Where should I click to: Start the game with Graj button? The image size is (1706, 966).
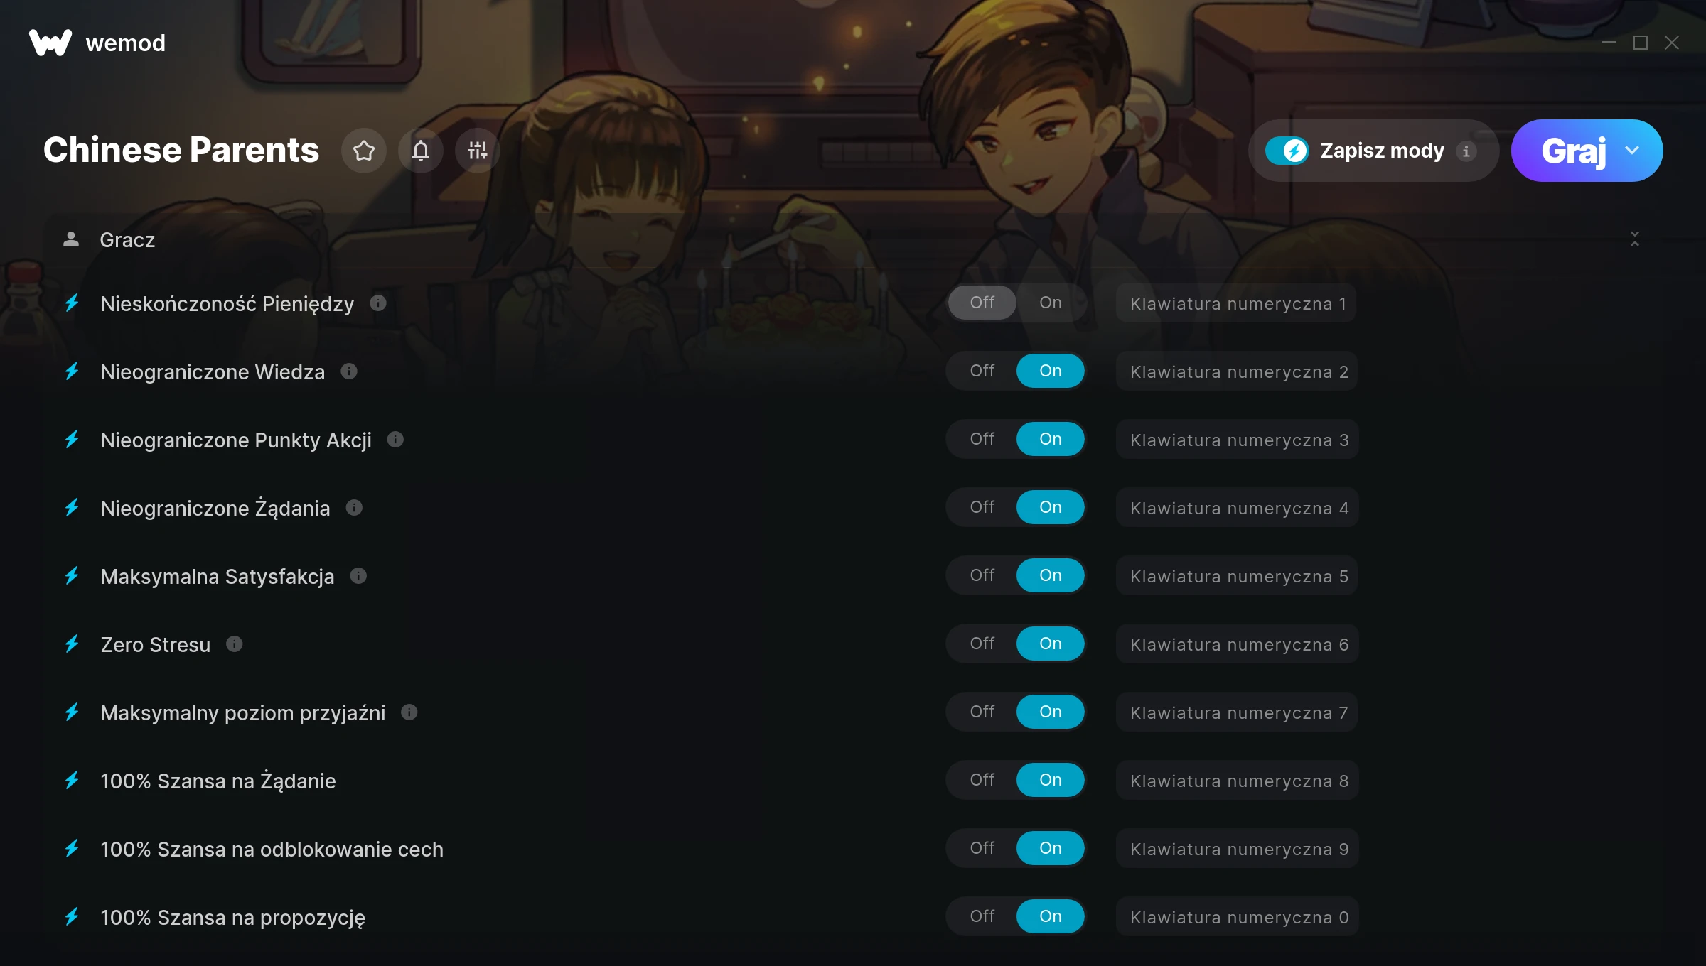[x=1572, y=151]
